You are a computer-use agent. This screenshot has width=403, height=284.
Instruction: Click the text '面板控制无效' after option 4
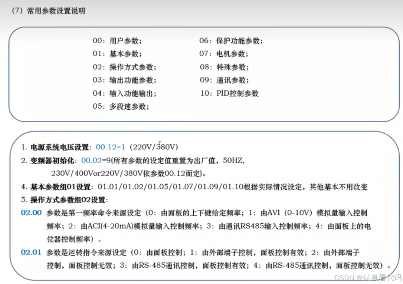coord(357,265)
